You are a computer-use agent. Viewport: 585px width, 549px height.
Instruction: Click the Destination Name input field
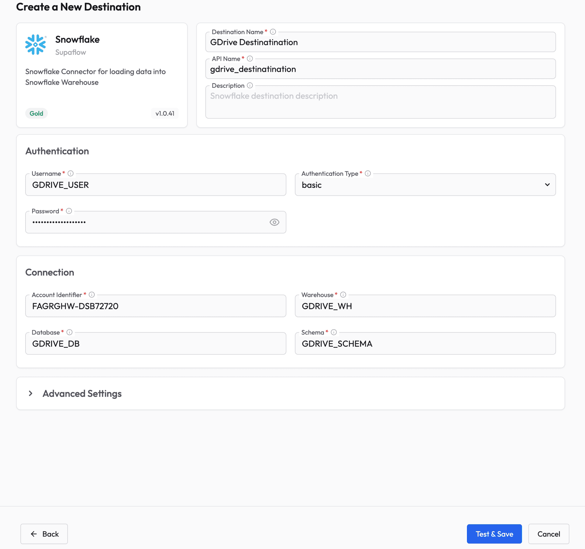click(x=380, y=42)
